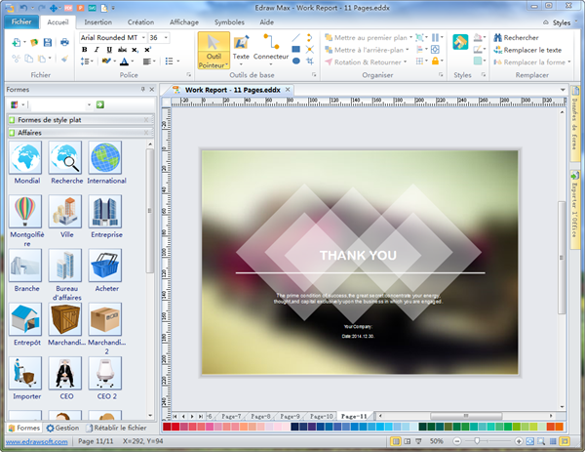The image size is (585, 452).
Task: Open the Arial Rounded MT font dropdown
Action: (141, 37)
